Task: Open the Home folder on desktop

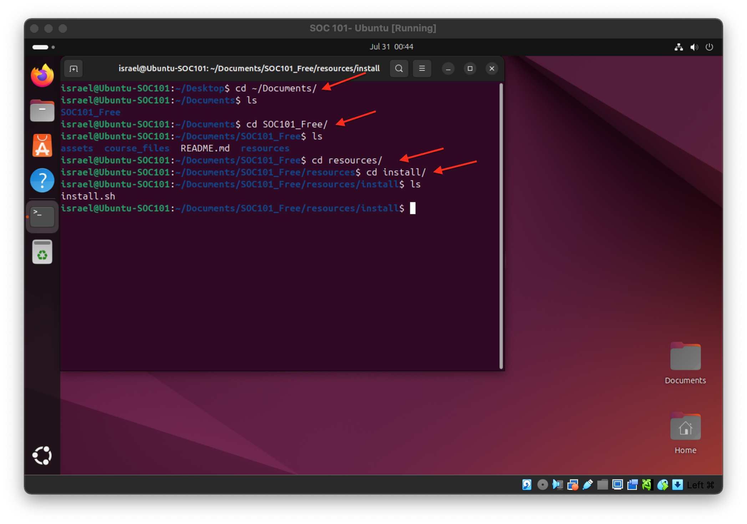Action: [x=685, y=433]
